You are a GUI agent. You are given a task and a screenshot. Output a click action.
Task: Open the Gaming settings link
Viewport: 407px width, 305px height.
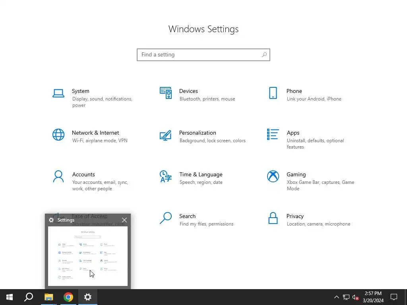coord(296,175)
